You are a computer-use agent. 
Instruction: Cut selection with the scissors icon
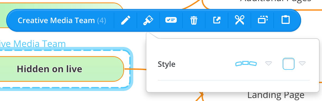pos(239,20)
